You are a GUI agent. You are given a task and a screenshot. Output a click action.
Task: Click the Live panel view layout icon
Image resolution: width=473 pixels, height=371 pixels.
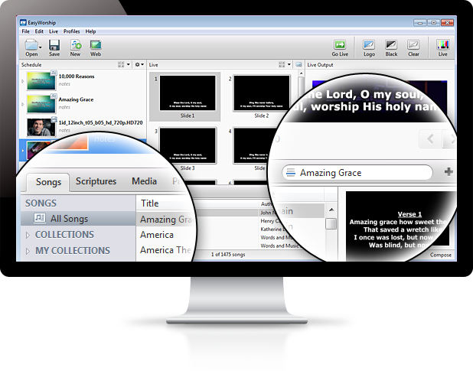(x=282, y=64)
